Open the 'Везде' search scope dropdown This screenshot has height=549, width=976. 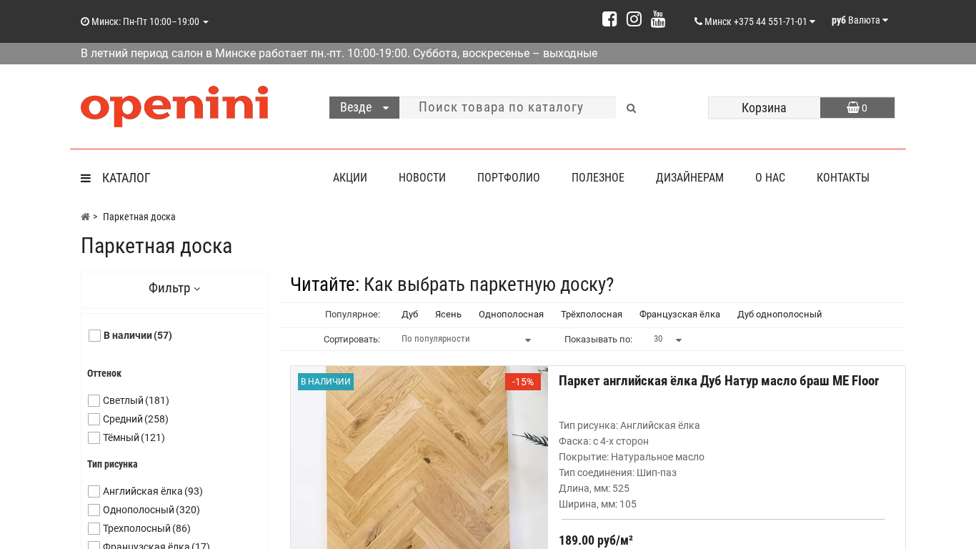pos(364,107)
